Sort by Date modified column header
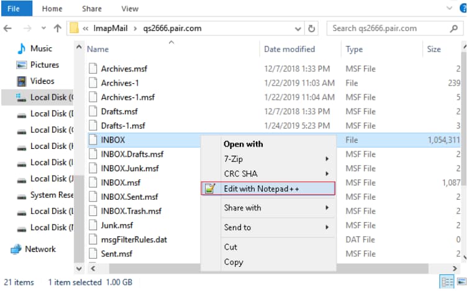 point(289,49)
